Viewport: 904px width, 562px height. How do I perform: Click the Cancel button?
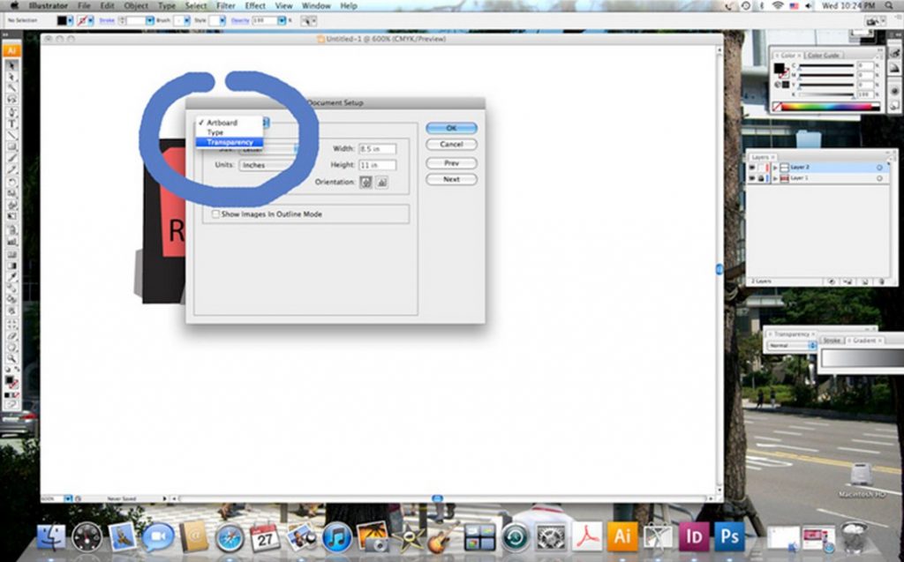point(450,145)
